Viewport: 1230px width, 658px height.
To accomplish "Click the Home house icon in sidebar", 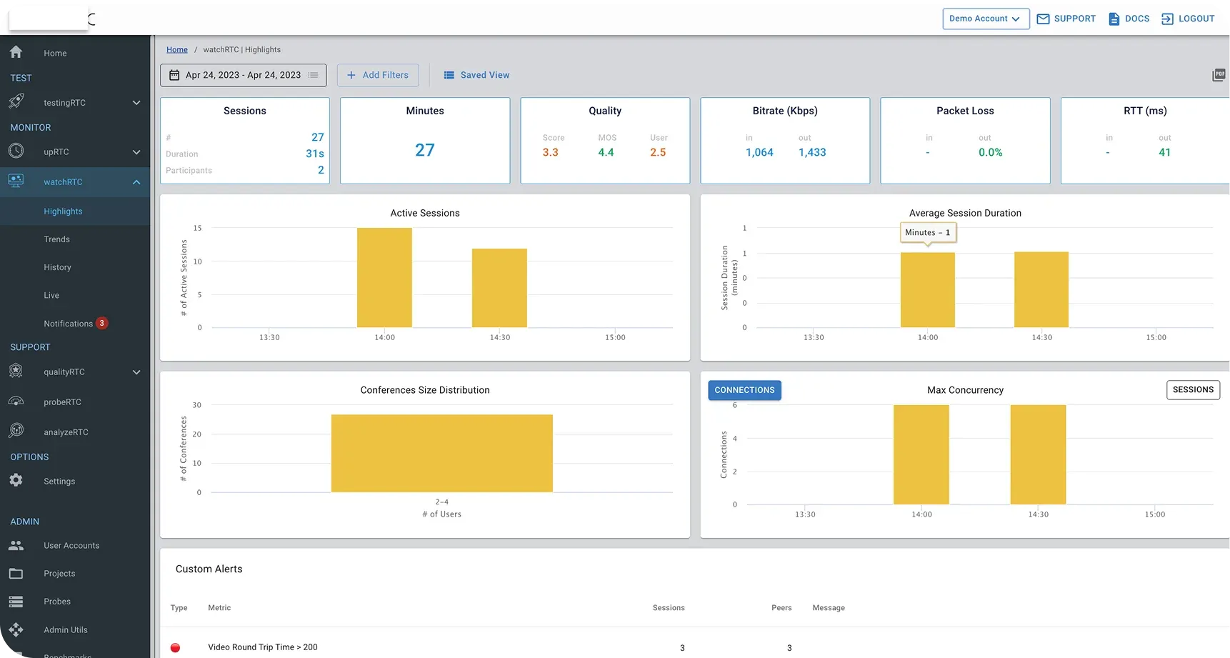I will click(x=16, y=52).
